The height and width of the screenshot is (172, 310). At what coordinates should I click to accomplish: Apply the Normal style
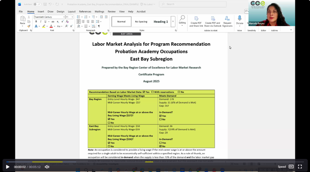[121, 22]
